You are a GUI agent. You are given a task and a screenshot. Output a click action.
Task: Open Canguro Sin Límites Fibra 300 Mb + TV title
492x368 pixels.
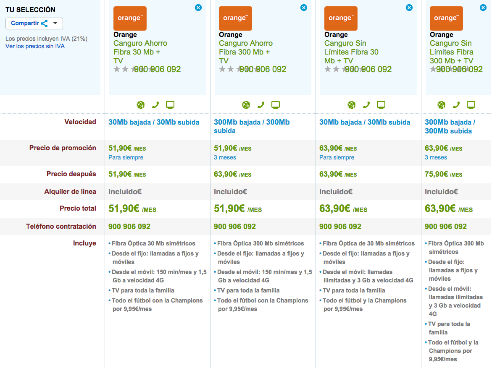pyautogui.click(x=452, y=52)
